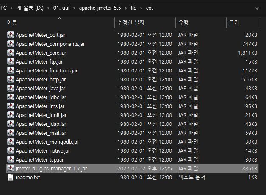
Task: Click the ApacheJMeter_ldap.jar file icon
Action: pyautogui.click(x=11, y=124)
